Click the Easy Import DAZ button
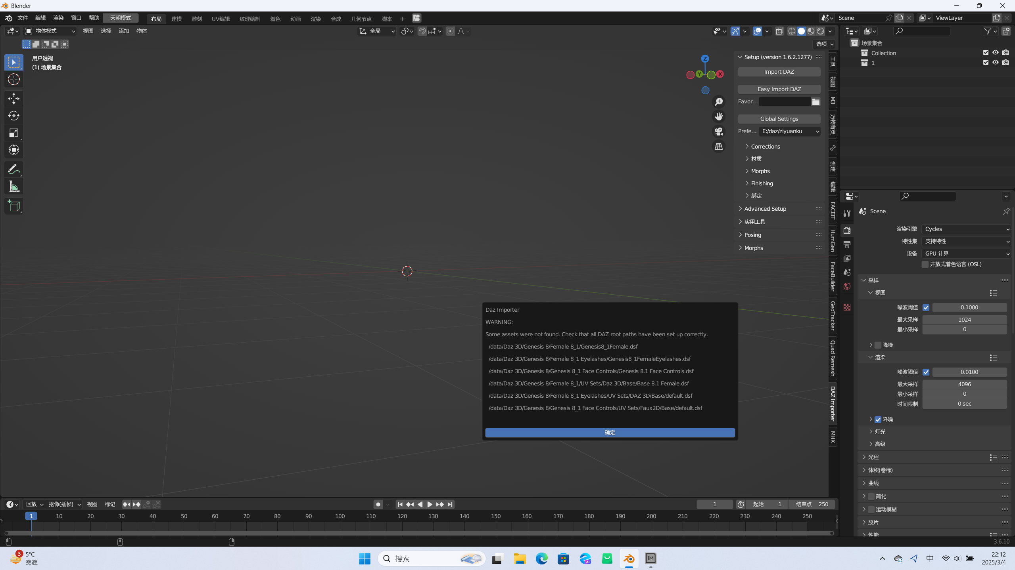The width and height of the screenshot is (1015, 570). pos(779,89)
